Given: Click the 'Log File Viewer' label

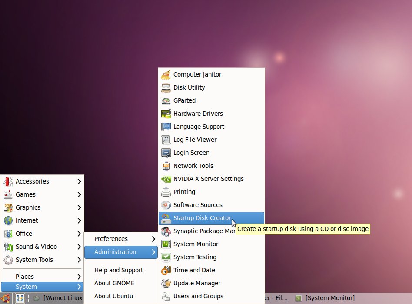Looking at the screenshot, I should point(195,140).
